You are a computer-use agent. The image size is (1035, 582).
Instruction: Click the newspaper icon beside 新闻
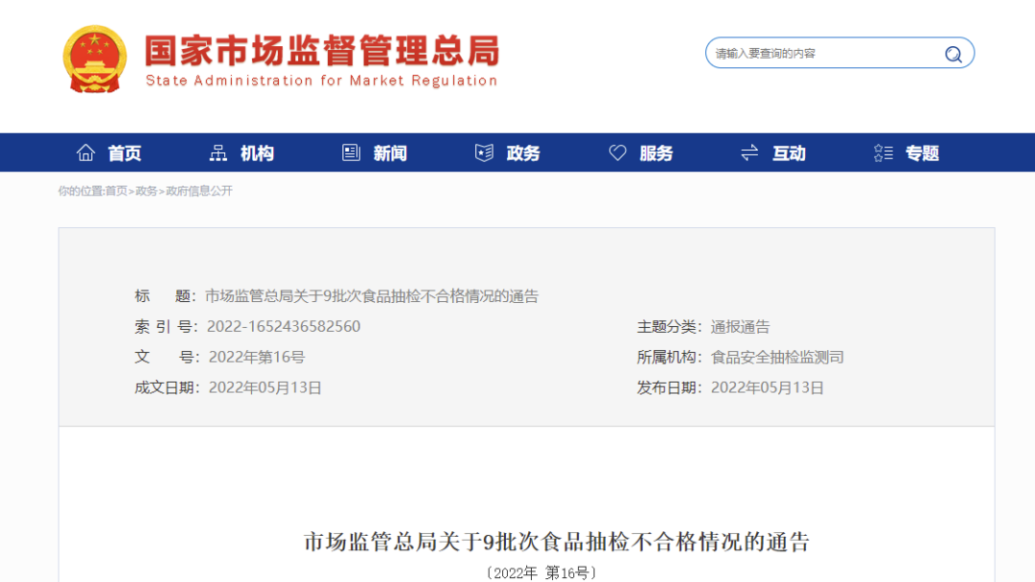click(x=351, y=152)
